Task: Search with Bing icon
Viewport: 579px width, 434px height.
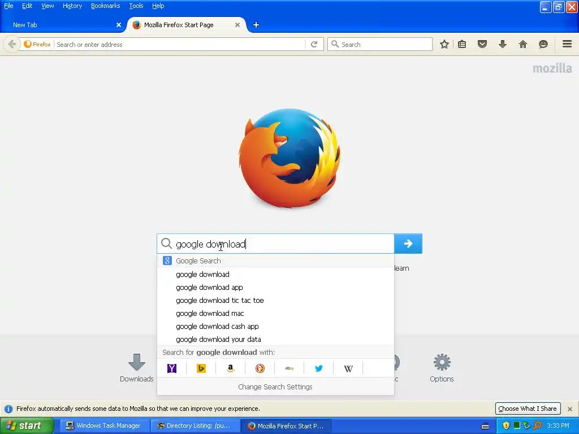Action: click(x=201, y=368)
